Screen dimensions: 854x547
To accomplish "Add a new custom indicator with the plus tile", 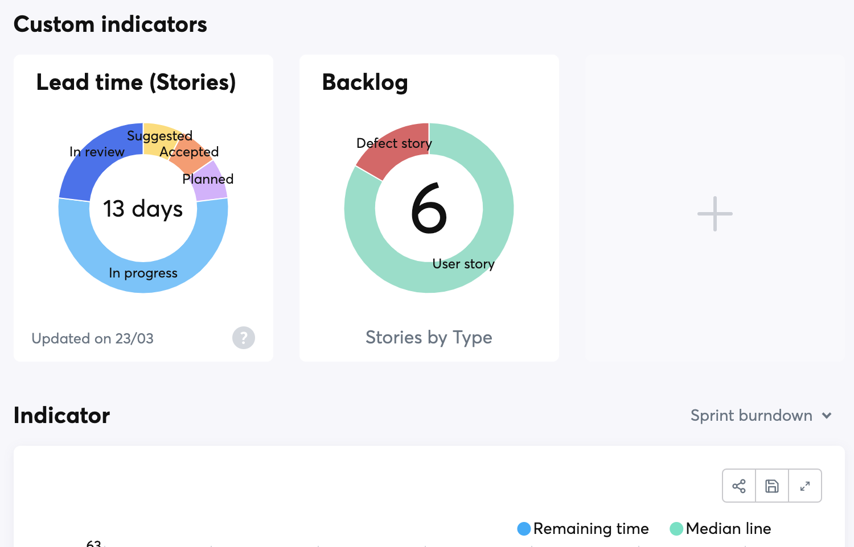I will [714, 213].
